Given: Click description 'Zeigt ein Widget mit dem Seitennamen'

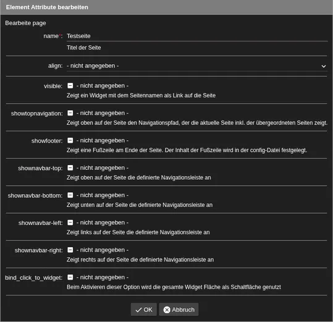Looking at the screenshot, I should (x=141, y=96).
